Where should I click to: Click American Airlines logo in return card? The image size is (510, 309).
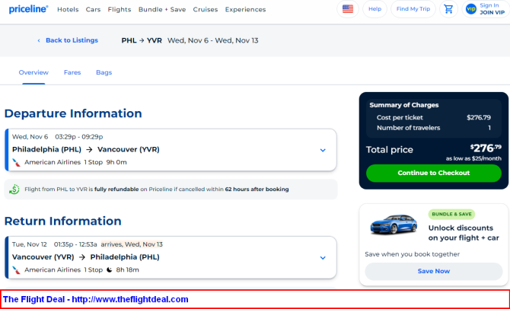(x=16, y=270)
